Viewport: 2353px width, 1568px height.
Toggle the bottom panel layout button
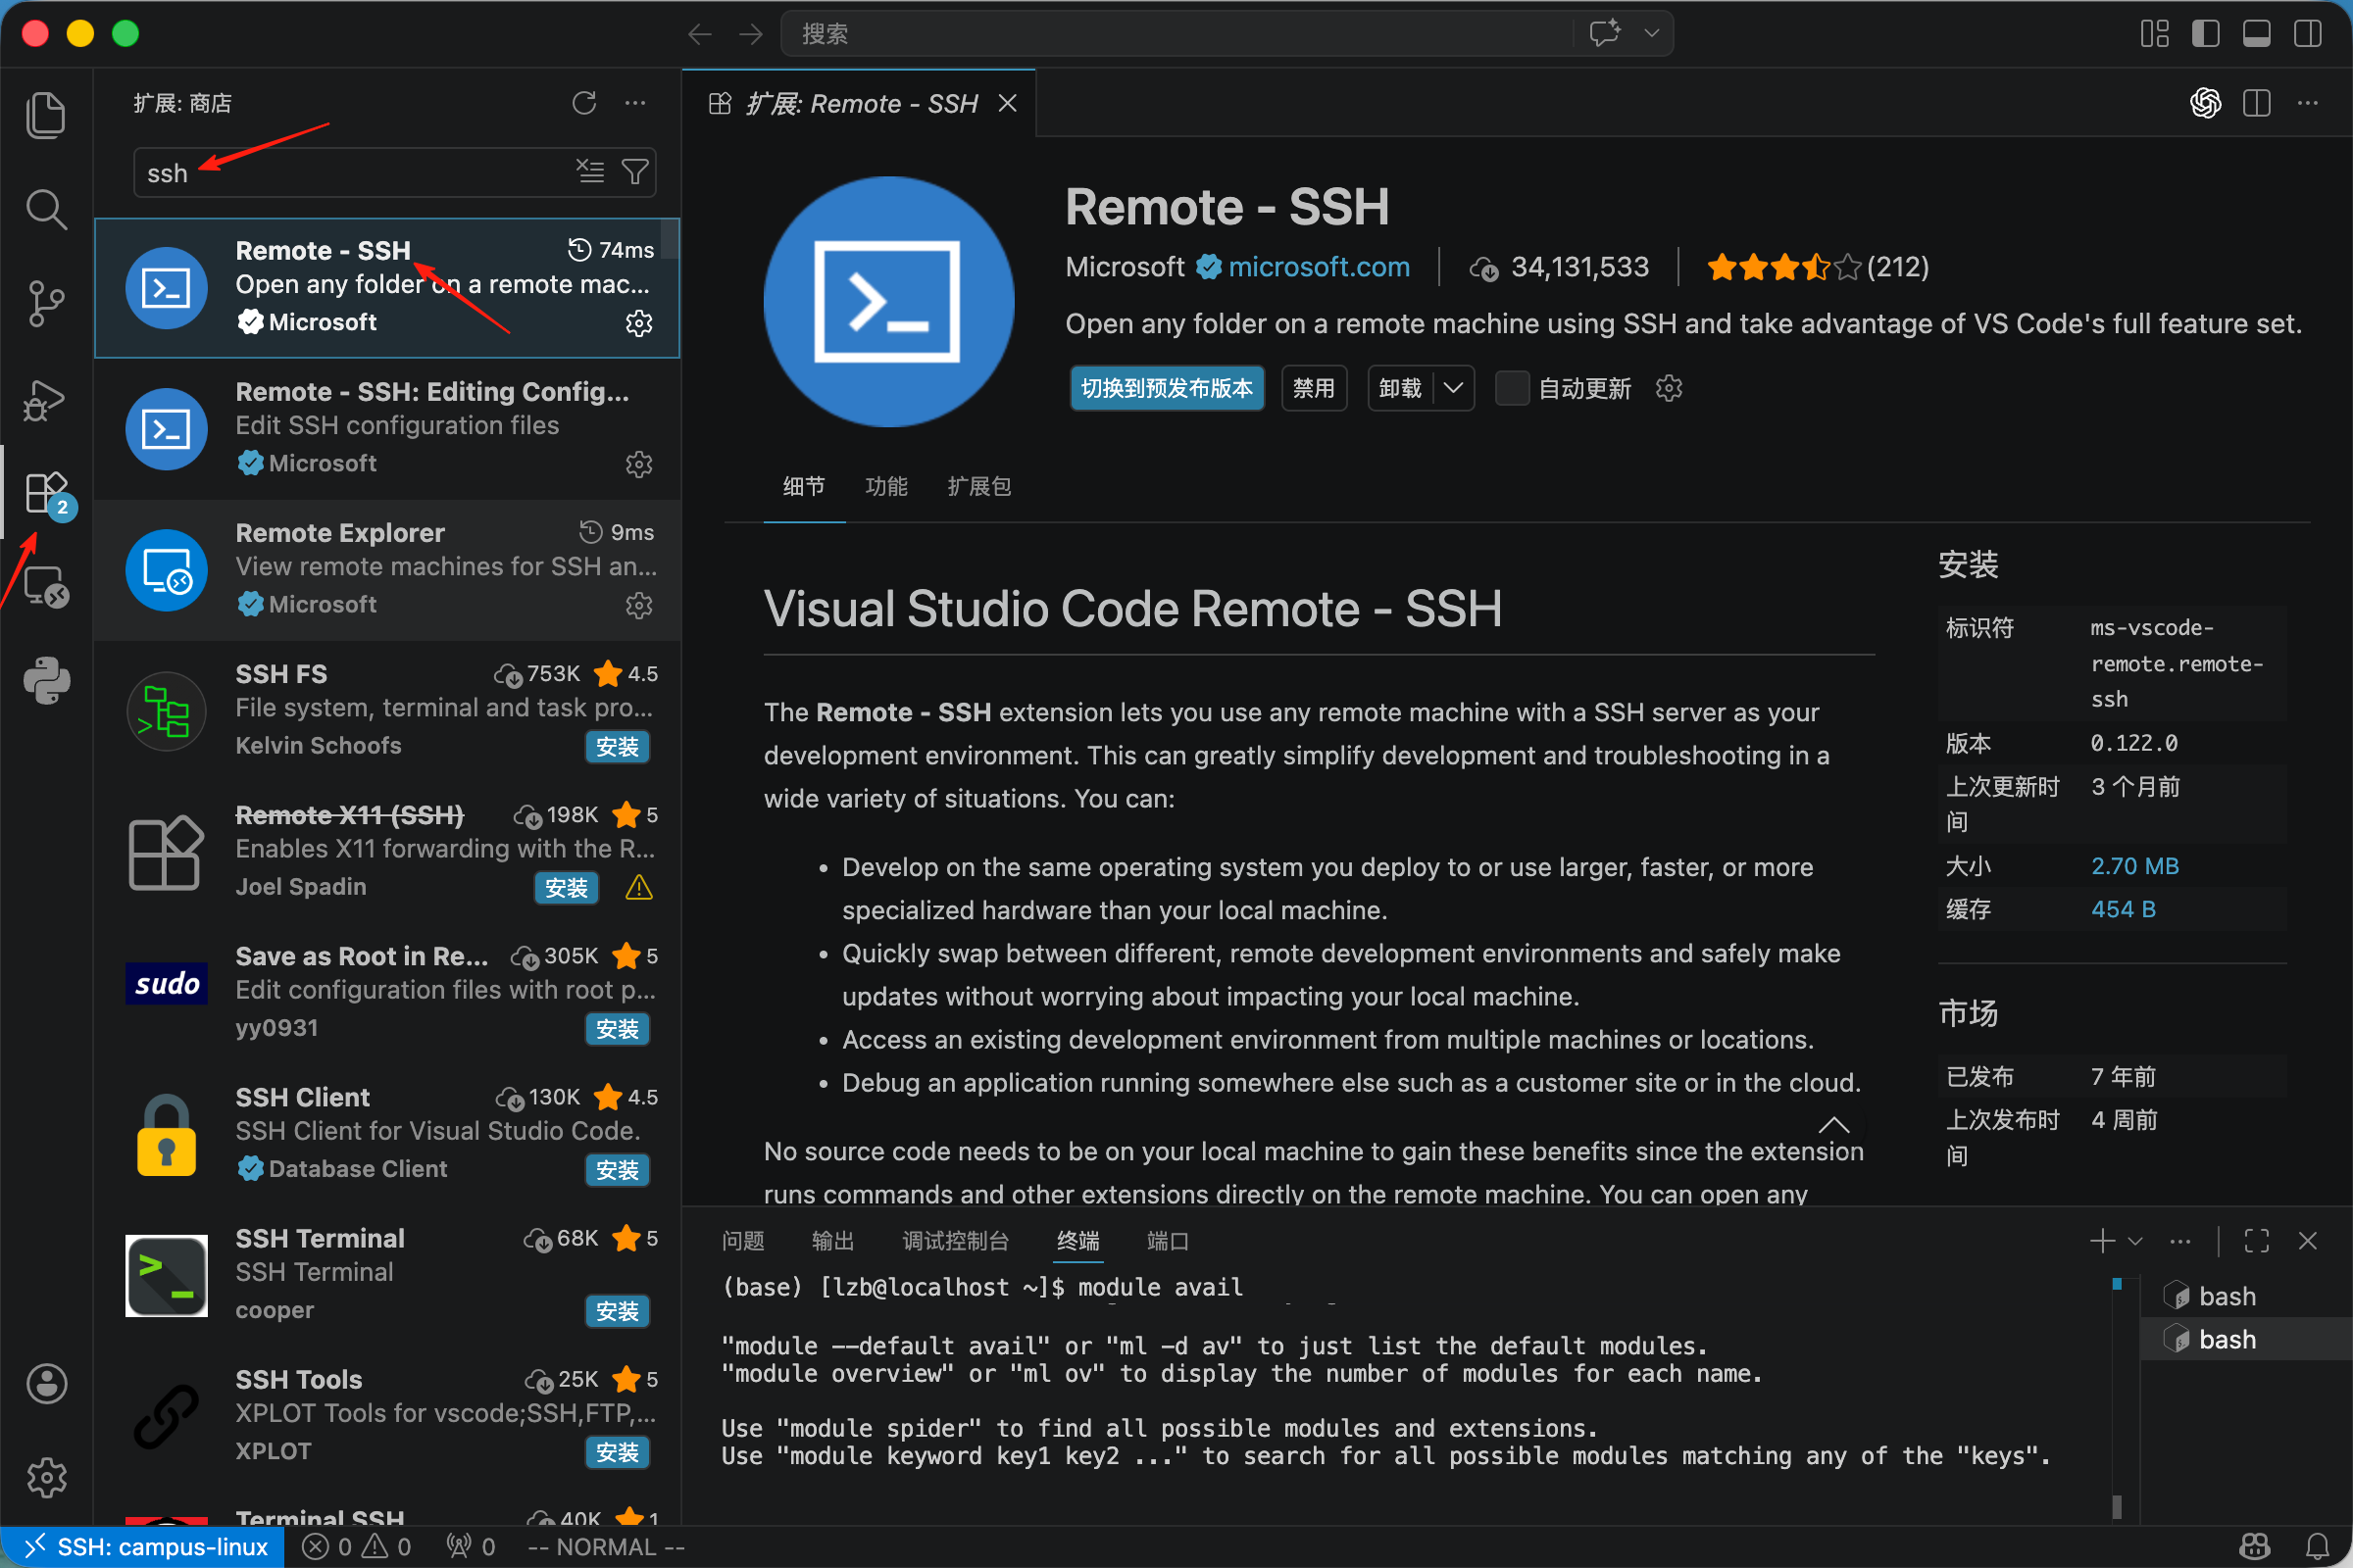click(x=2256, y=34)
